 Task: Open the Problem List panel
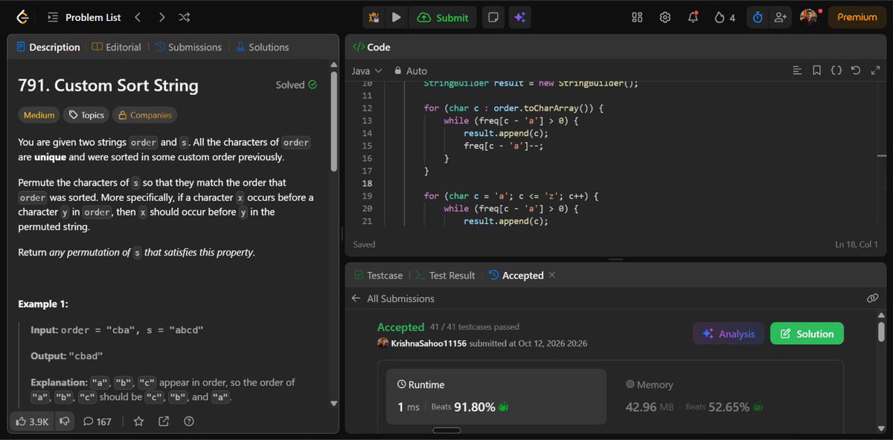(83, 17)
